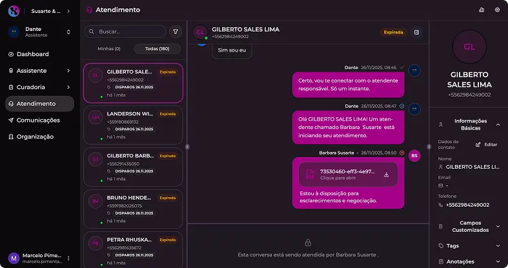Screen dimensions: 508x268
Task: Click the Comunicações paper plane icon
Action: tap(11, 120)
